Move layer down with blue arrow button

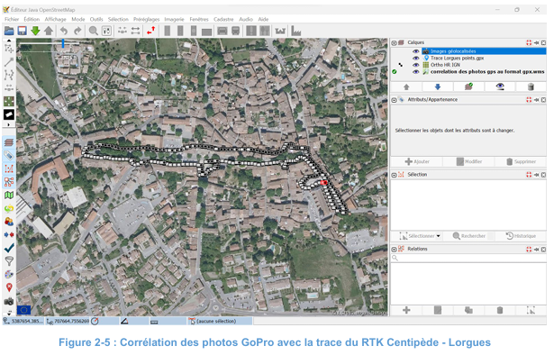tap(438, 86)
